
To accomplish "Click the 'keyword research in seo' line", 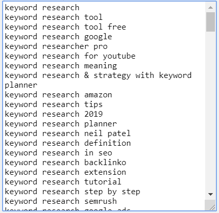I will pyautogui.click(x=58, y=153).
